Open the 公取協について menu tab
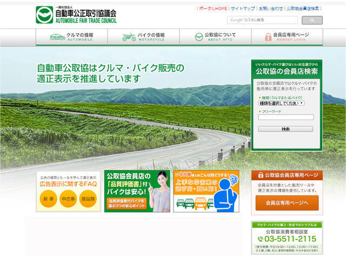The image size is (346, 259). 215,37
